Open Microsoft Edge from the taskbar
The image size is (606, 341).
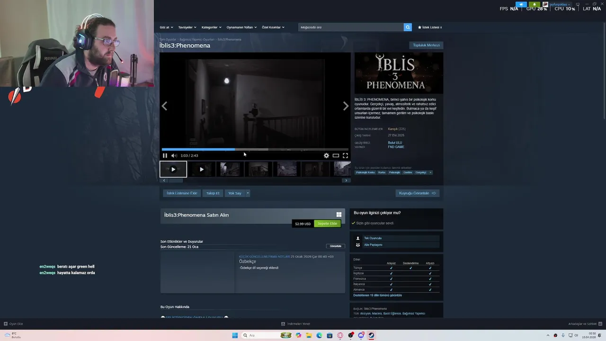tap(319, 335)
